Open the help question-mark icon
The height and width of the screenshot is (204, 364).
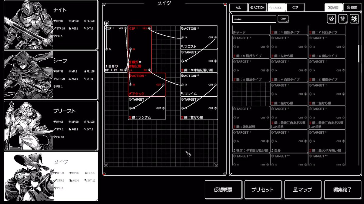coord(343,19)
